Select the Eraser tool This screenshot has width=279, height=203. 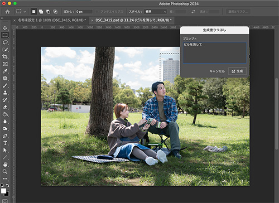pyautogui.click(x=5, y=107)
